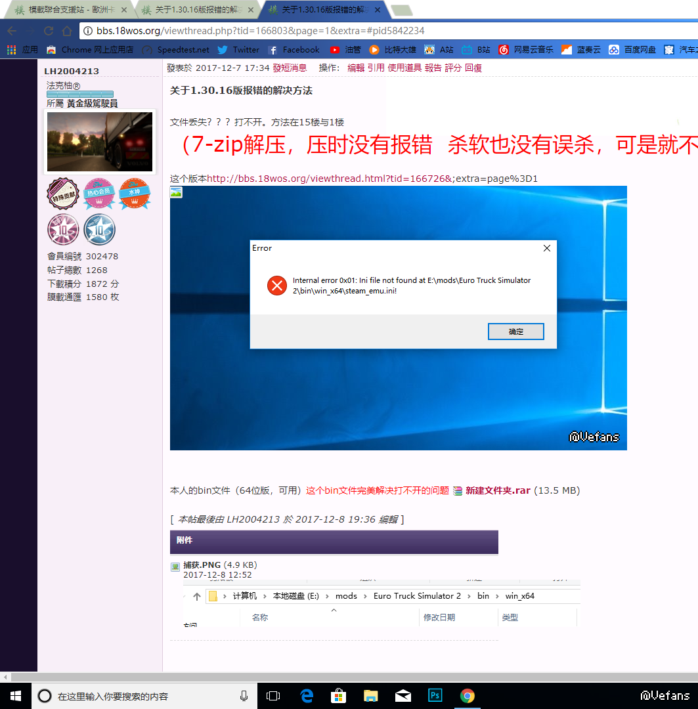Open the 蓝奏云 bookmark

click(581, 50)
